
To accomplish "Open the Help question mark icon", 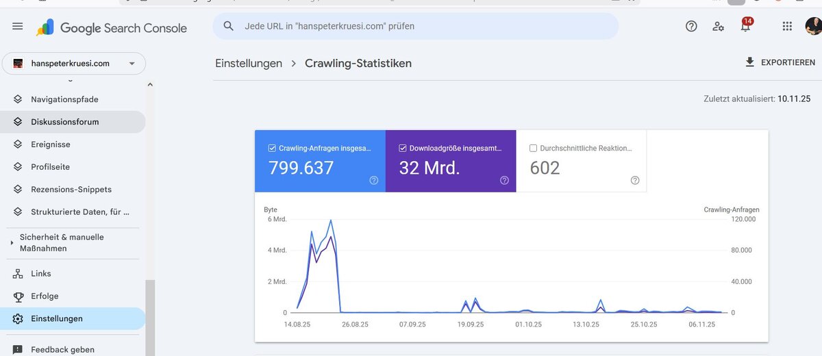I will click(691, 27).
